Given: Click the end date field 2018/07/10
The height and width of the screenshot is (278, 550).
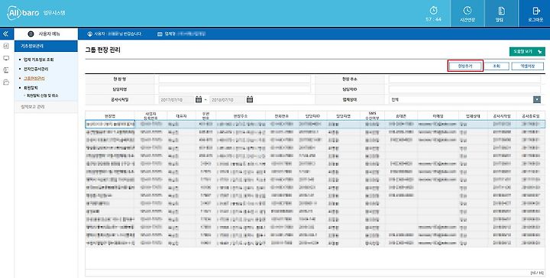Looking at the screenshot, I should (x=227, y=100).
